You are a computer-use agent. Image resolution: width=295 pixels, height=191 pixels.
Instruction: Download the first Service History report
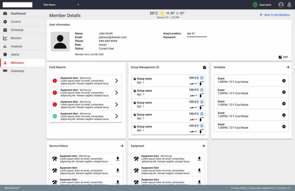(x=118, y=158)
